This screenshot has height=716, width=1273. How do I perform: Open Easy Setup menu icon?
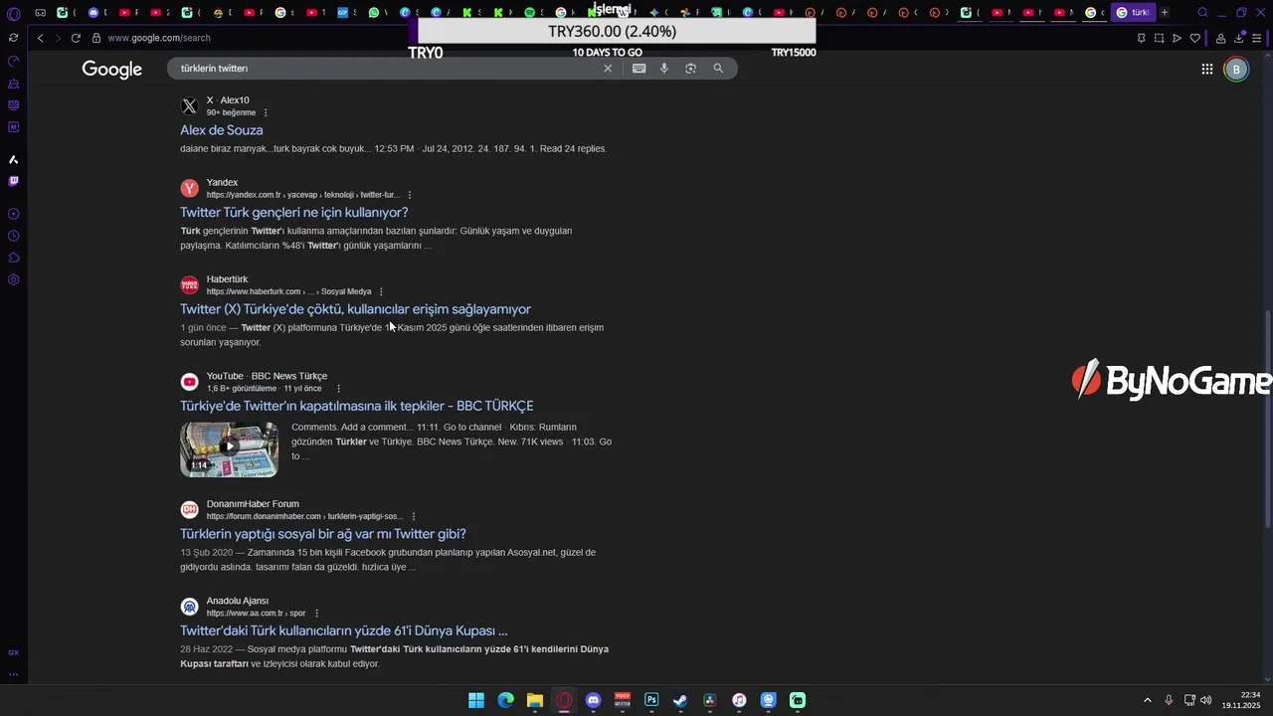click(x=1257, y=38)
